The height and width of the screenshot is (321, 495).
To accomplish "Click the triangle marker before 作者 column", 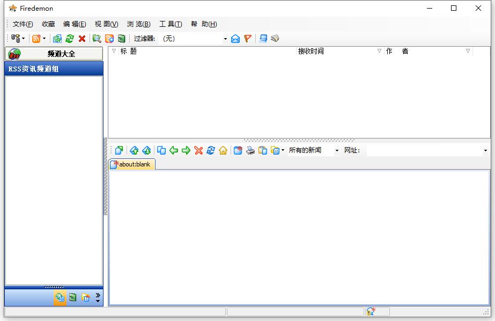I will pos(380,51).
